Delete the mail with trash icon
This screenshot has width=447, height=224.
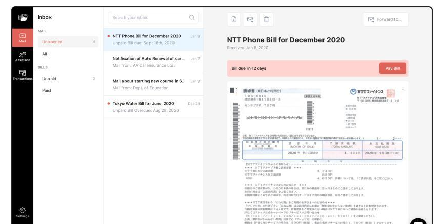[x=266, y=19]
